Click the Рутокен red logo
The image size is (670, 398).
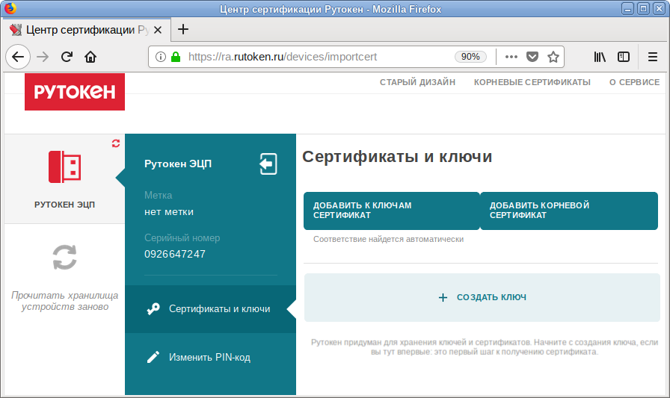75,92
